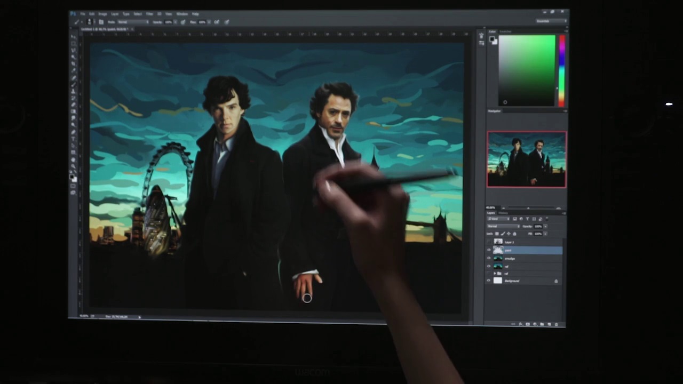Open the Edit menu
This screenshot has height=384, width=683.
[x=92, y=14]
